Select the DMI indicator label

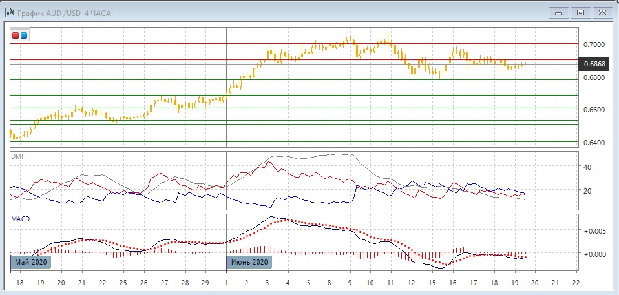point(17,156)
